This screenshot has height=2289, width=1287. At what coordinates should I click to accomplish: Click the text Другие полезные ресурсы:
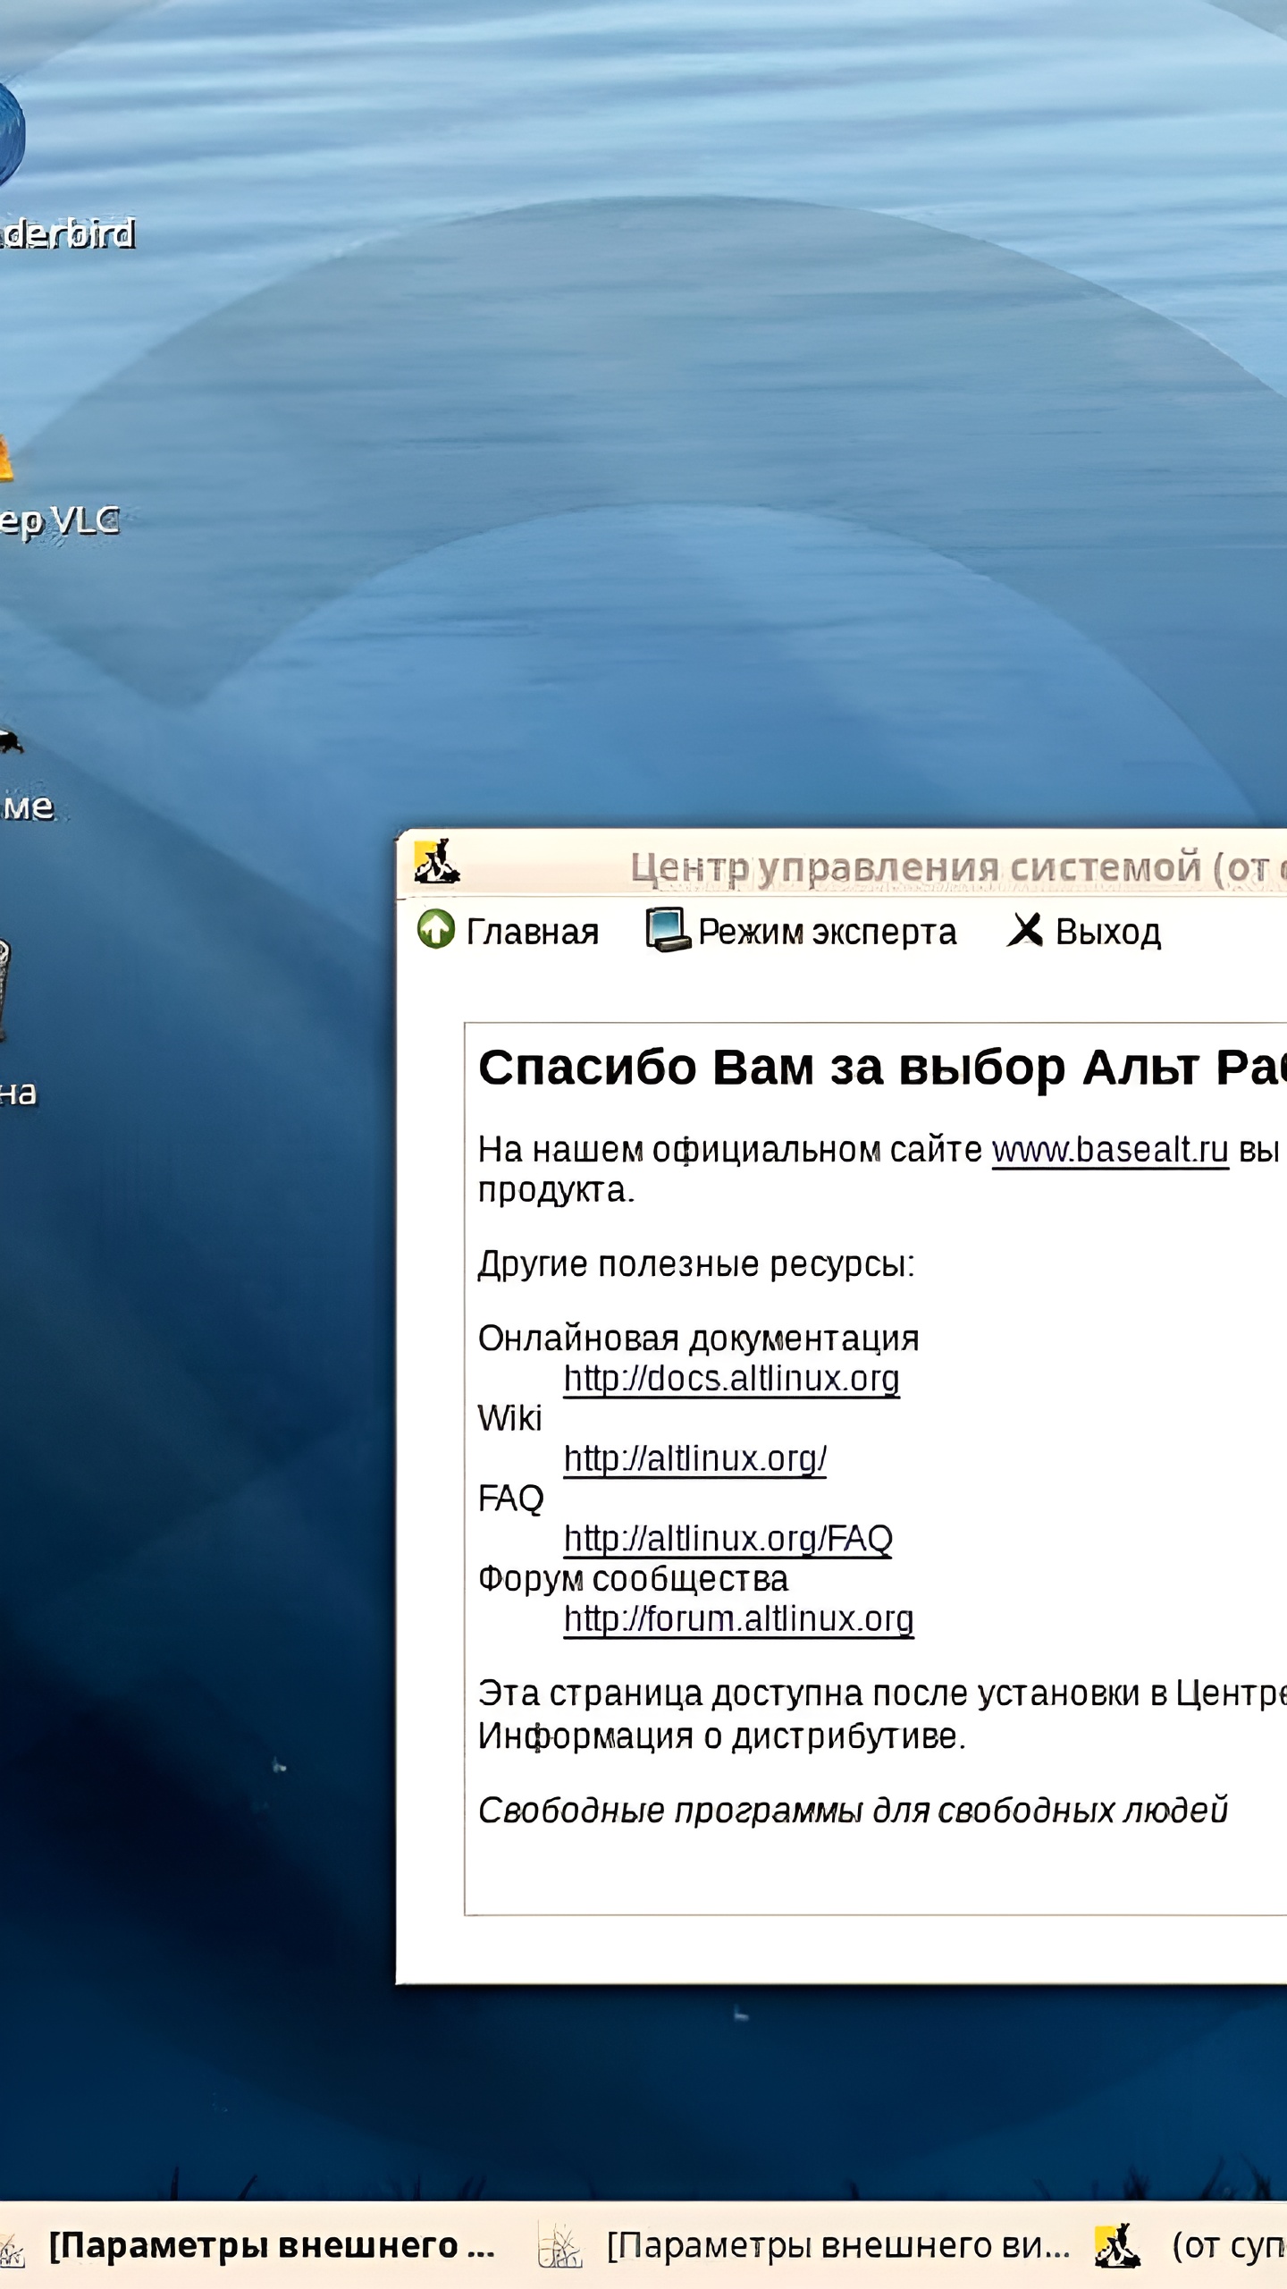tap(696, 1264)
